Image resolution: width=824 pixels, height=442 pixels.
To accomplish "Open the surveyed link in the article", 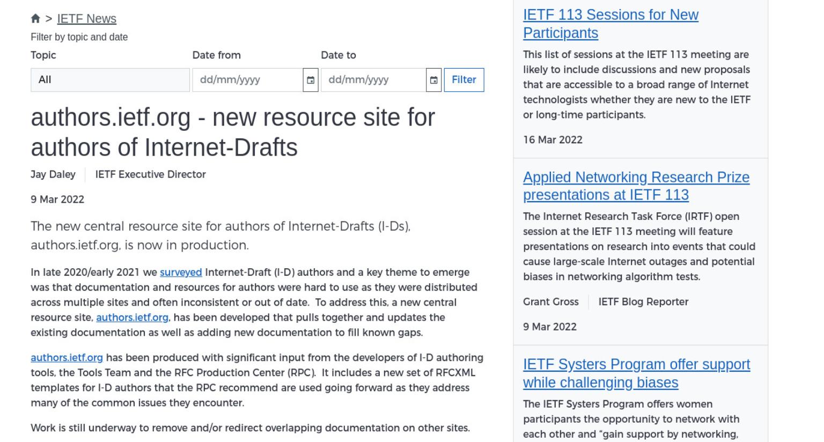I will pos(181,272).
